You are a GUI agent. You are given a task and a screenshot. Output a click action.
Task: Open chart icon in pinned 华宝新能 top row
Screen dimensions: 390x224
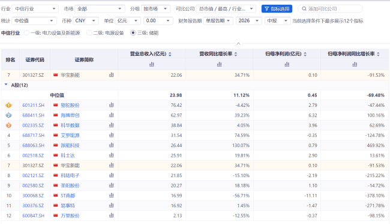[x=112, y=75]
